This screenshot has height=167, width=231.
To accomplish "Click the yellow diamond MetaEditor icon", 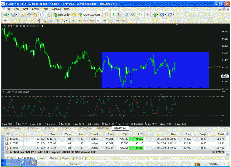I will 74,14.
